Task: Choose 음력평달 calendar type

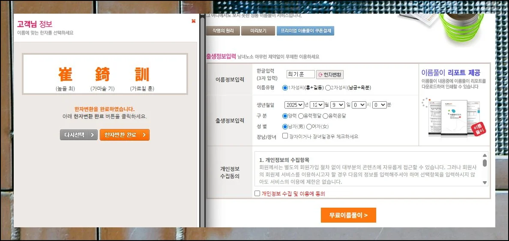Action: [x=301, y=116]
